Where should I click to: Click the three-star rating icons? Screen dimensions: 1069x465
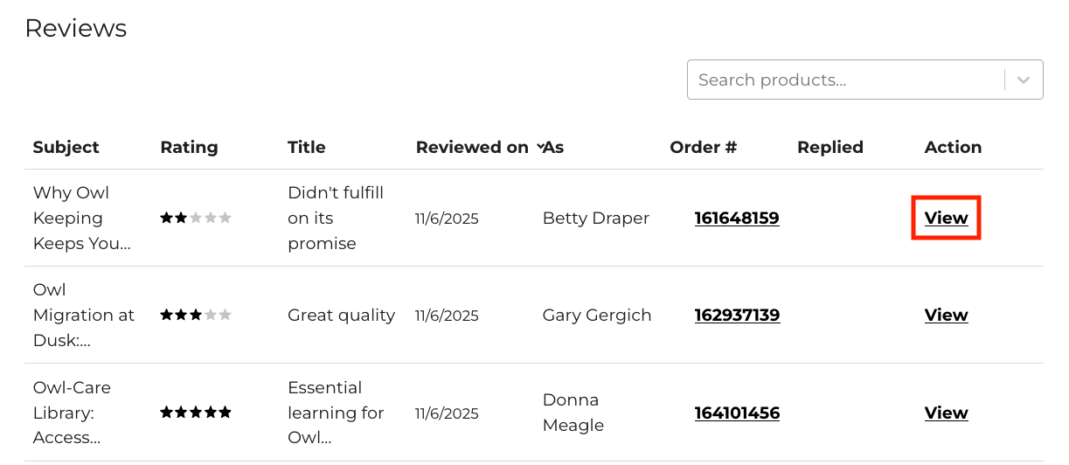tap(196, 315)
